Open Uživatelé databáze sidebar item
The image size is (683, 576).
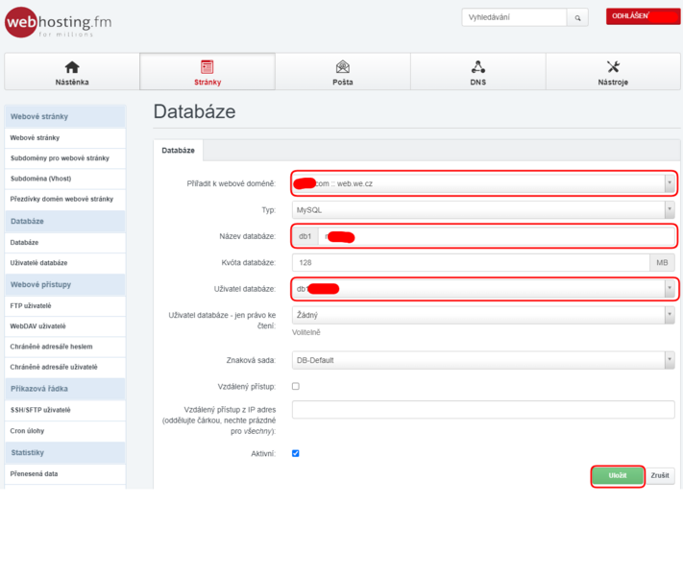pyautogui.click(x=65, y=262)
